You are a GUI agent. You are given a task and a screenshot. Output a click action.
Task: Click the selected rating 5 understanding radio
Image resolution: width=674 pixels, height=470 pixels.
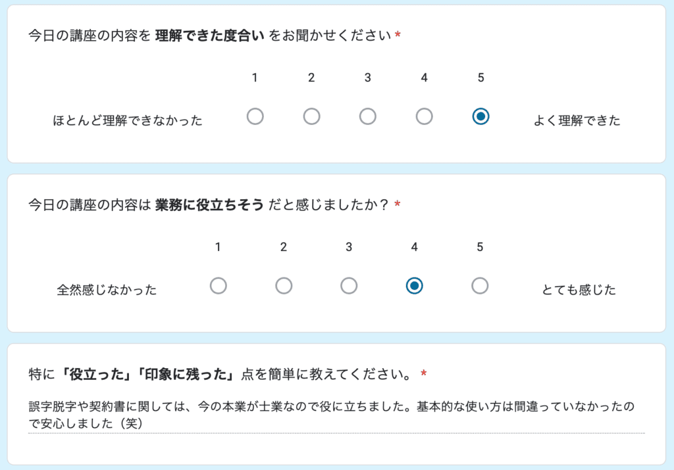(x=481, y=116)
